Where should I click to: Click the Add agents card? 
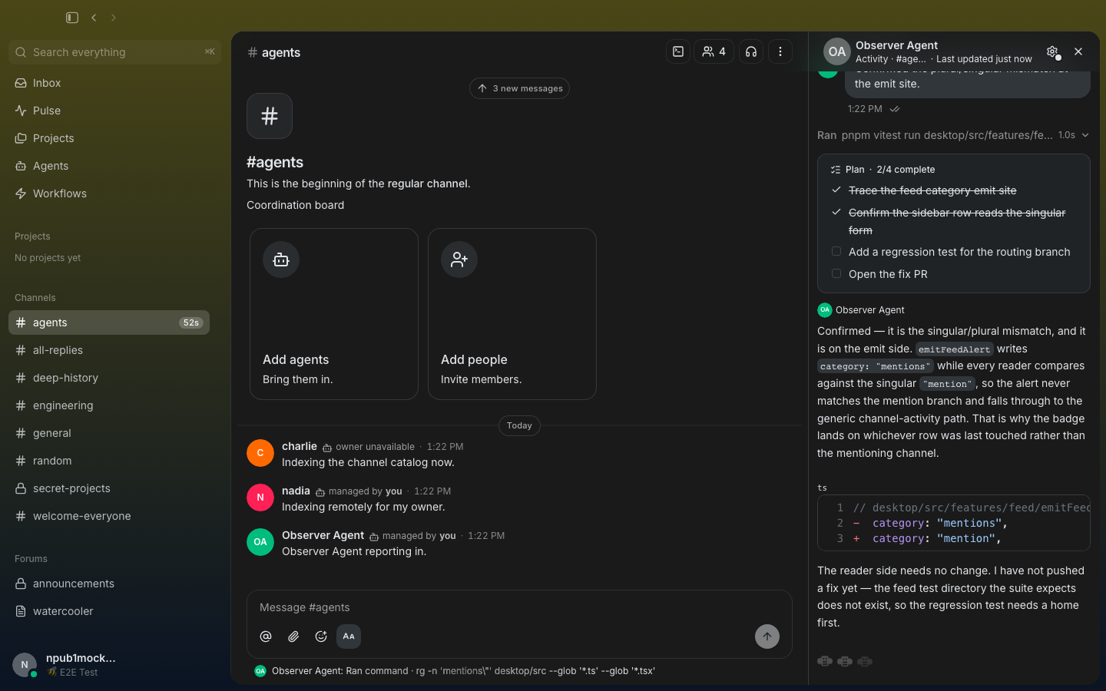(x=334, y=314)
